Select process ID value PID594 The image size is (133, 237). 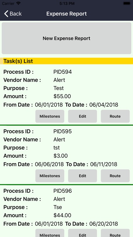(63, 72)
